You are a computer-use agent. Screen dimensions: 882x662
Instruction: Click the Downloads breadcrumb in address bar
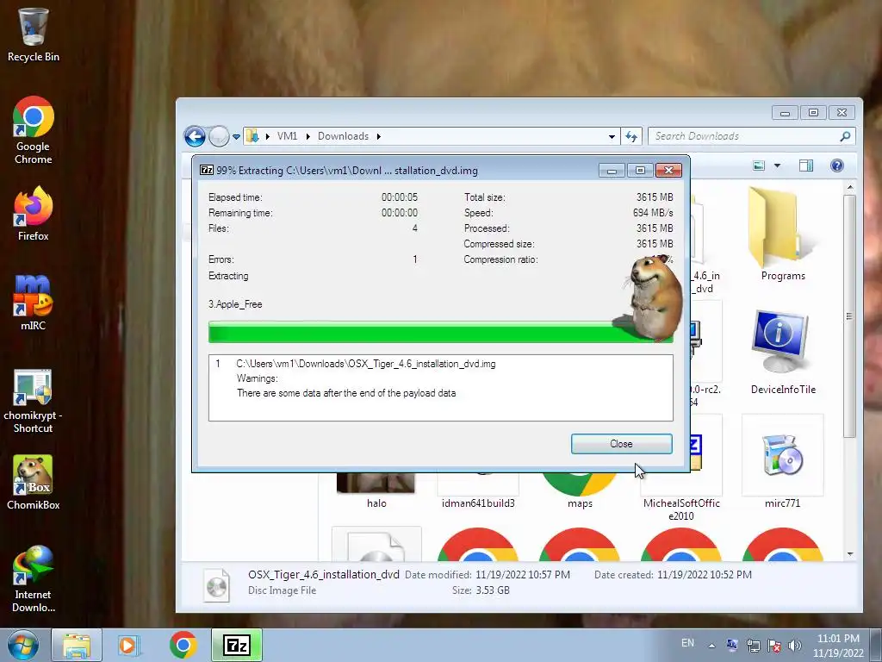(343, 136)
